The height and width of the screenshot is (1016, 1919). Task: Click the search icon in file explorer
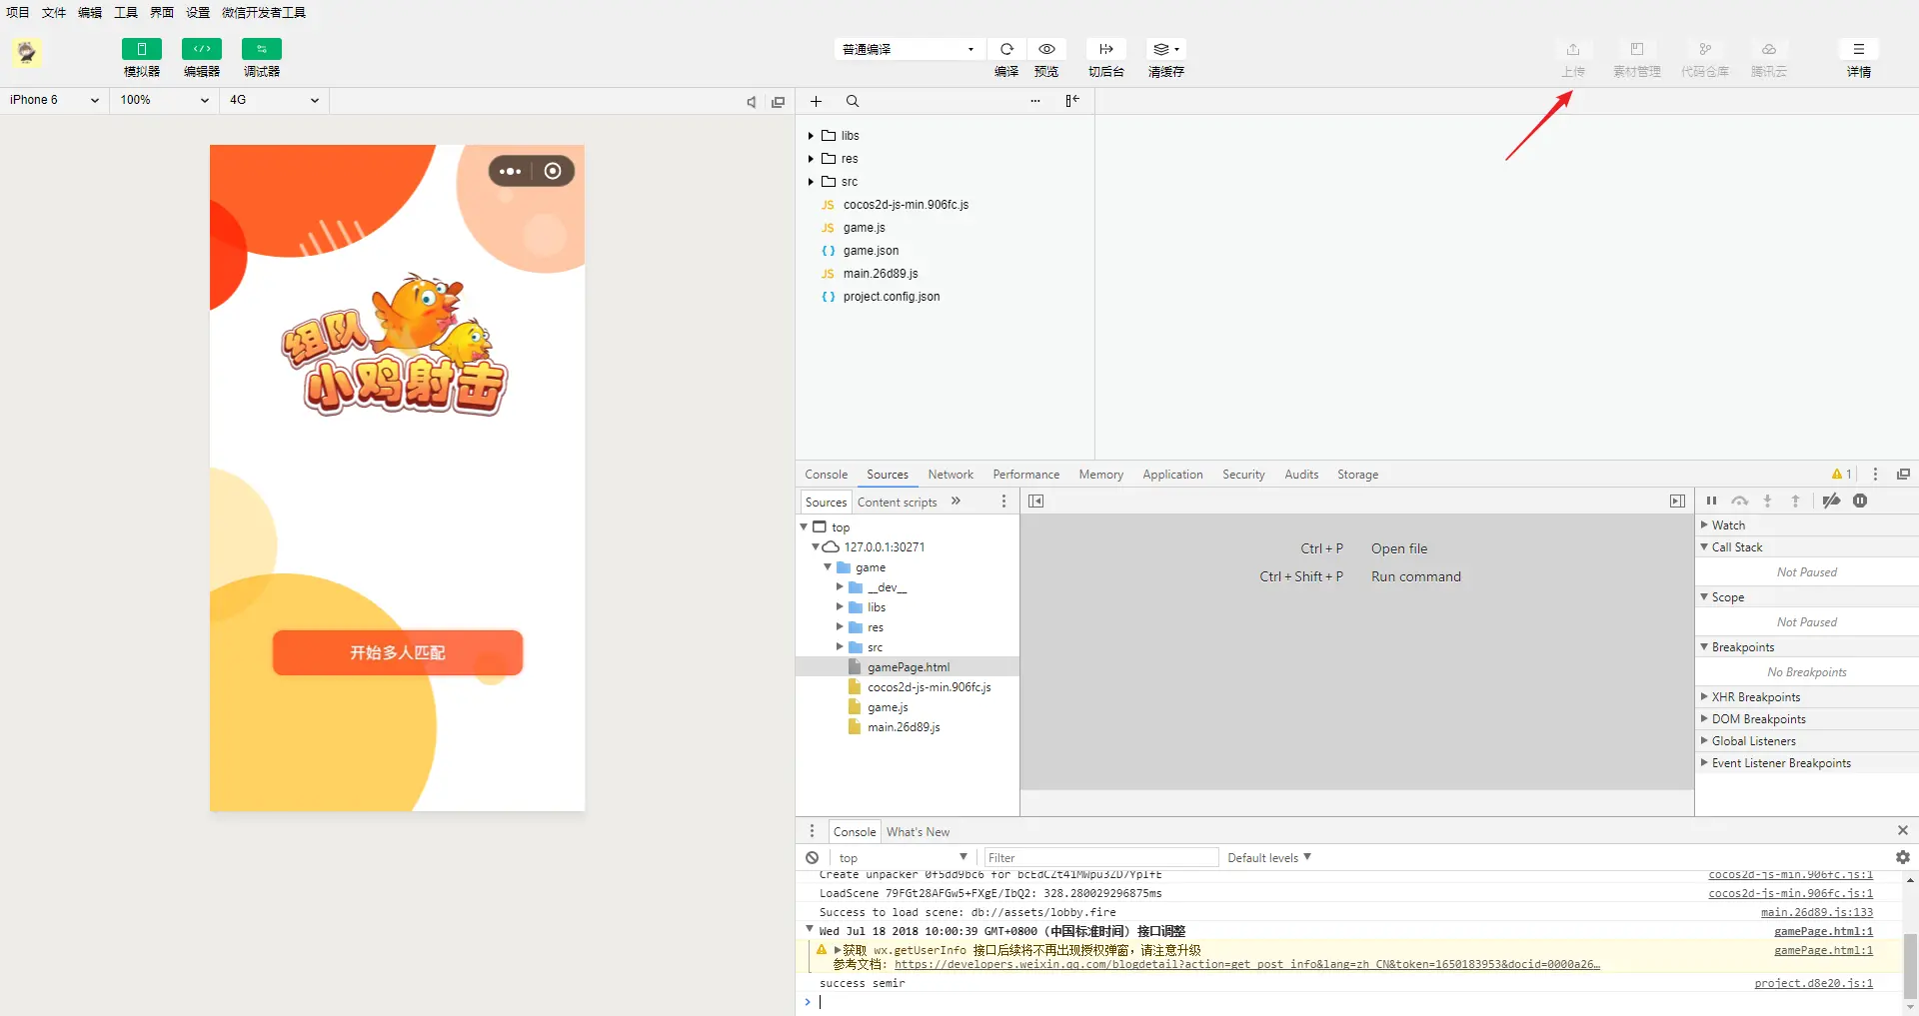point(853,101)
